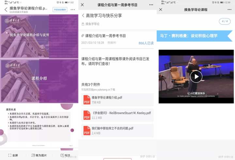235x160 pixels.
Task: Tap the 4 / 4 page indicator
Action: coord(225,21)
